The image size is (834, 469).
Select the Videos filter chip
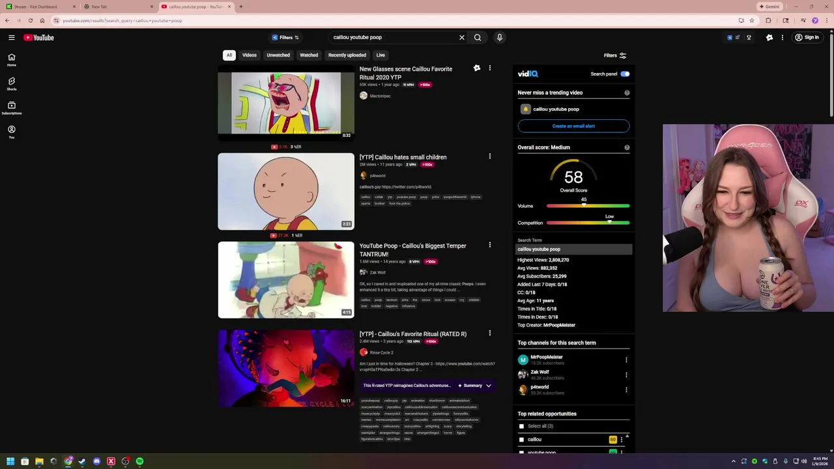pos(250,55)
